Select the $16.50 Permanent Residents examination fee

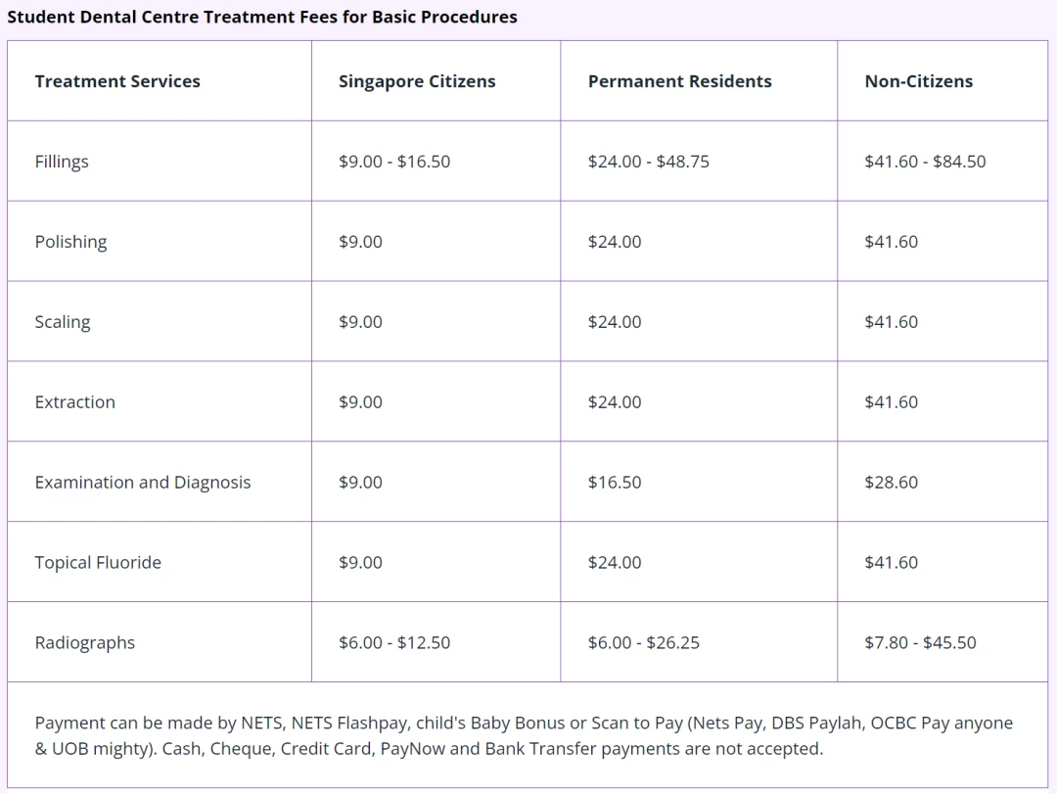coord(614,483)
